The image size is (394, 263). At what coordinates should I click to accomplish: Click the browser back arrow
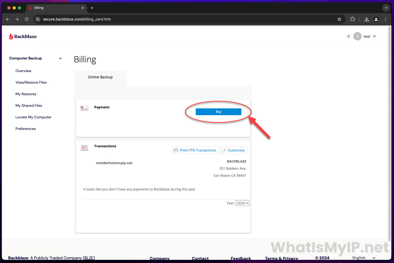pos(8,19)
